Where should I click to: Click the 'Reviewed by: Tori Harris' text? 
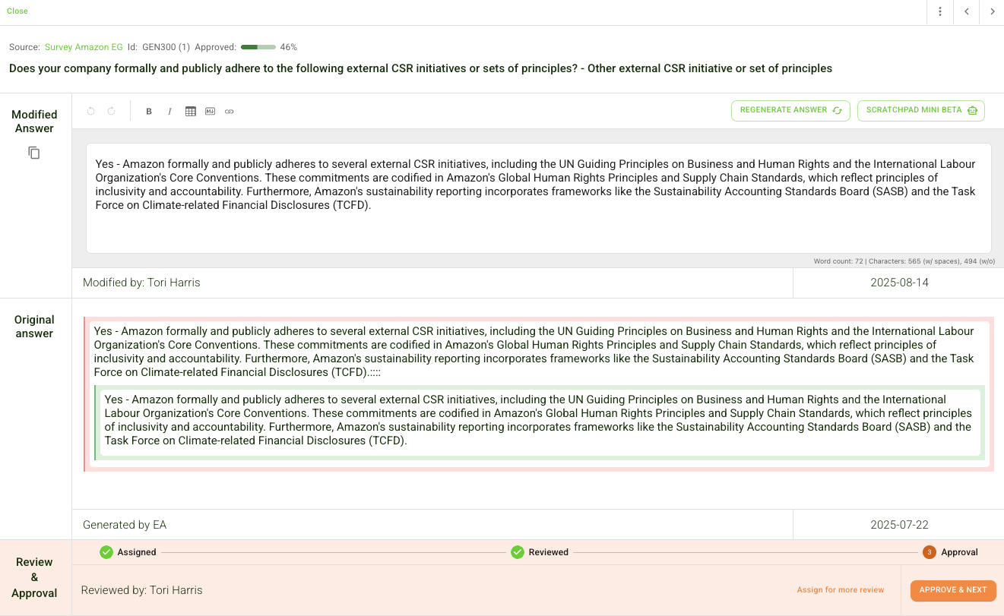(x=141, y=590)
